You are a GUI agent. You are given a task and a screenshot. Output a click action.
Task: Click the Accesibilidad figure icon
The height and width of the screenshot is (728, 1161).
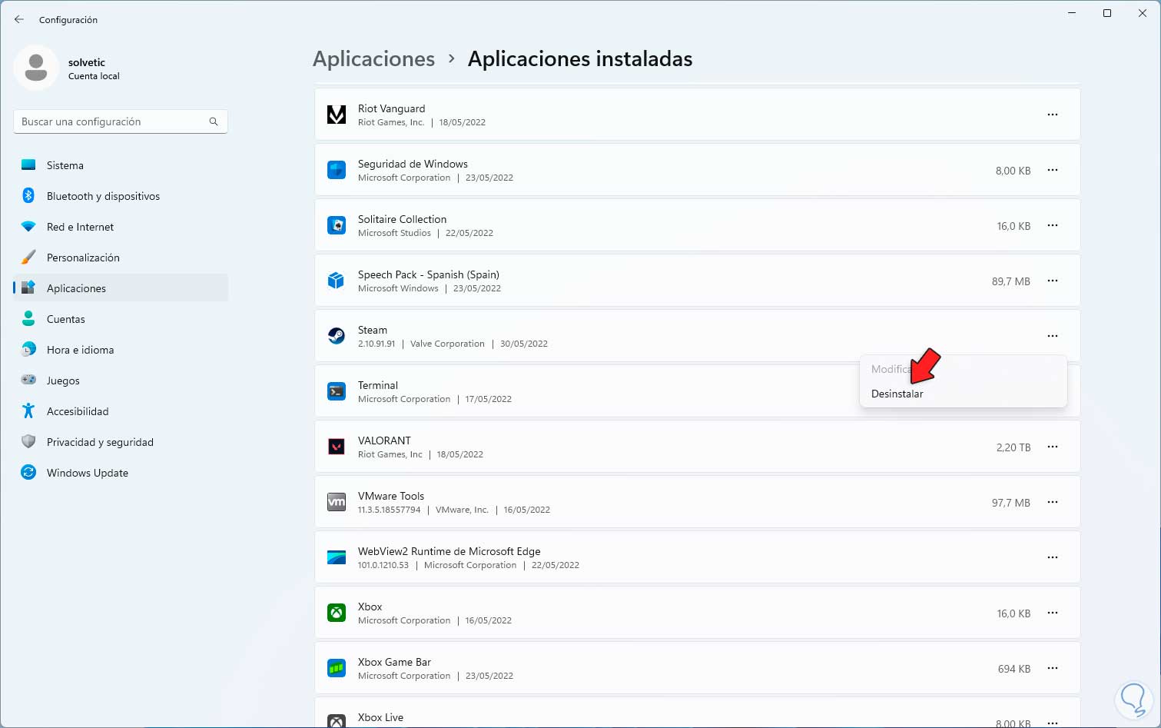point(28,411)
